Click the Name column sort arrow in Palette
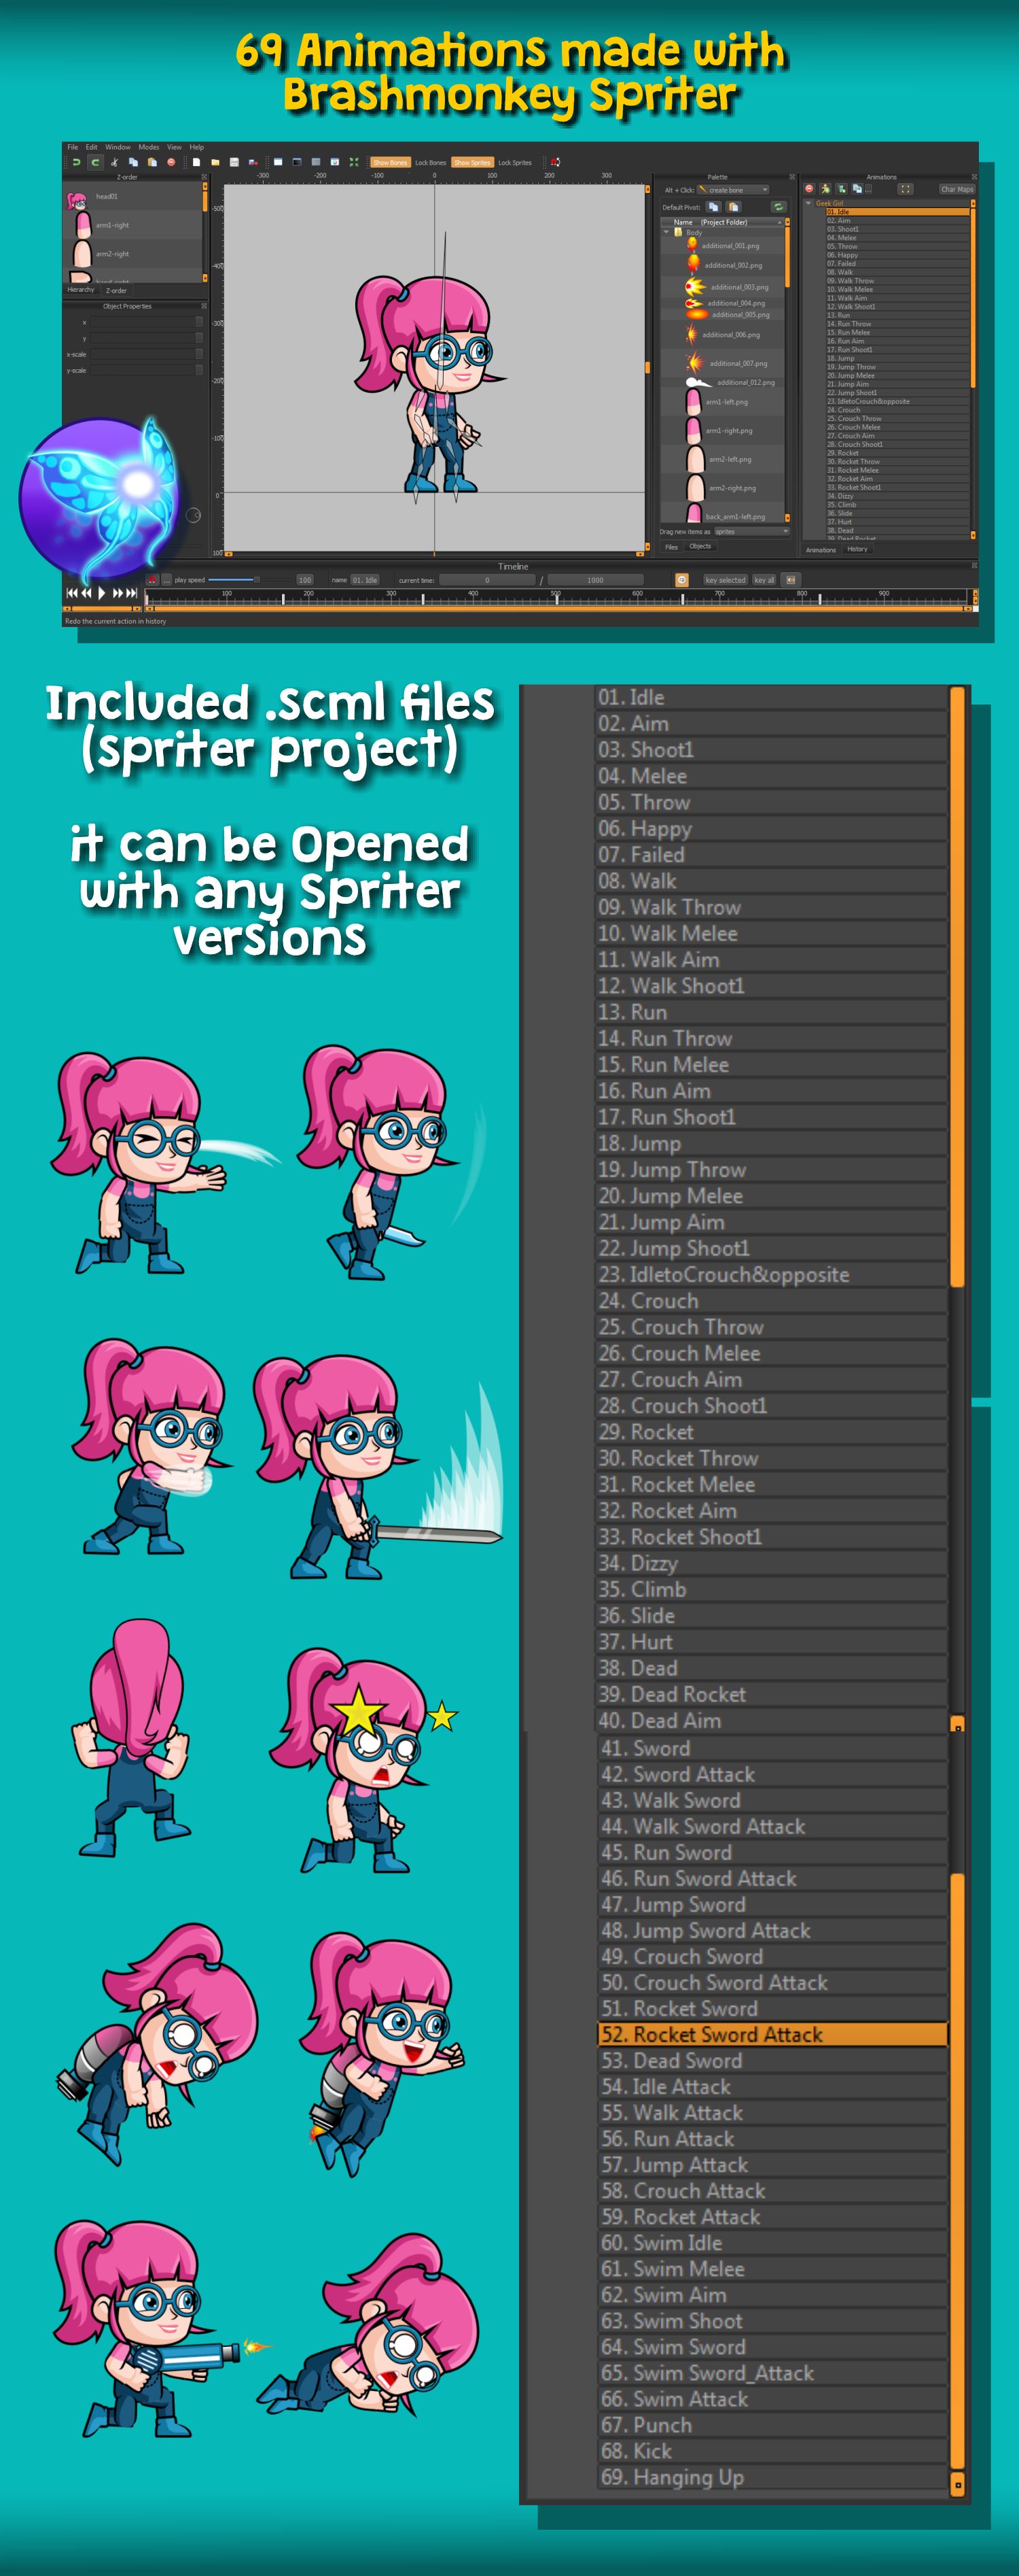 pyautogui.click(x=779, y=222)
